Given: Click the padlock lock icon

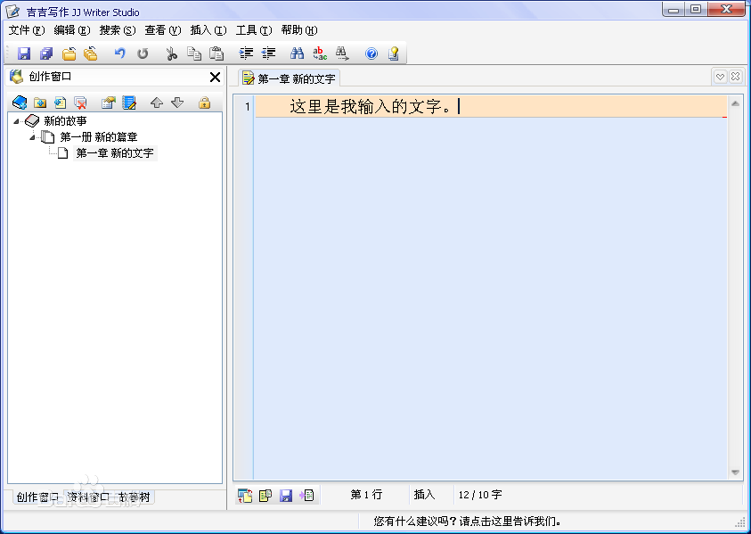Looking at the screenshot, I should 205,103.
